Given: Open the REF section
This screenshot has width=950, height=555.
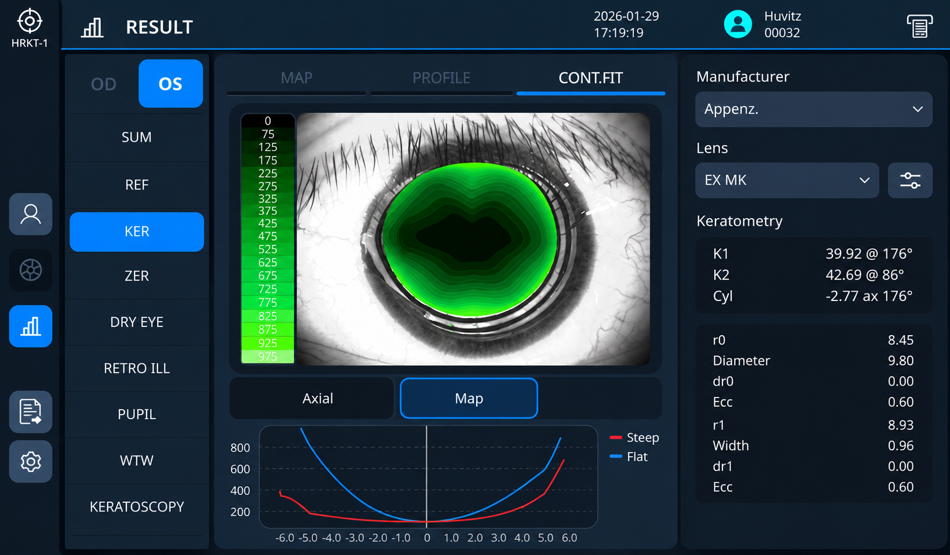Looking at the screenshot, I should (137, 185).
